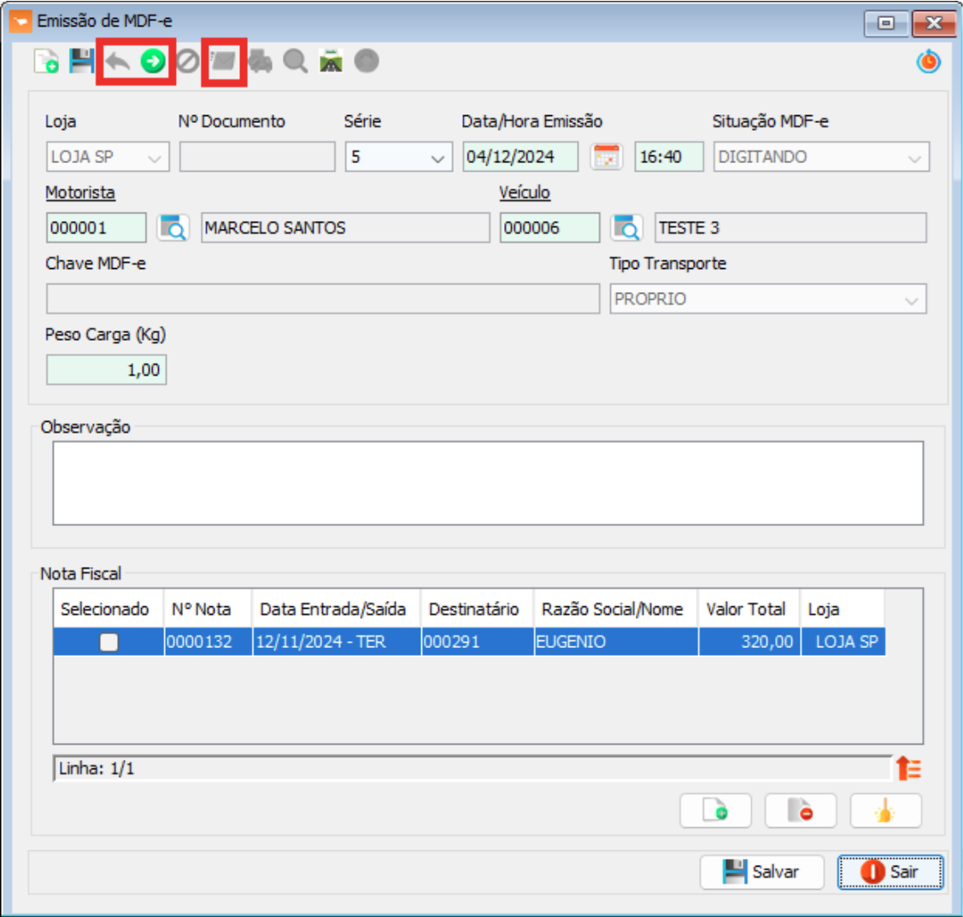Click the orange sort arrow icon
963x917 pixels.
[x=908, y=768]
